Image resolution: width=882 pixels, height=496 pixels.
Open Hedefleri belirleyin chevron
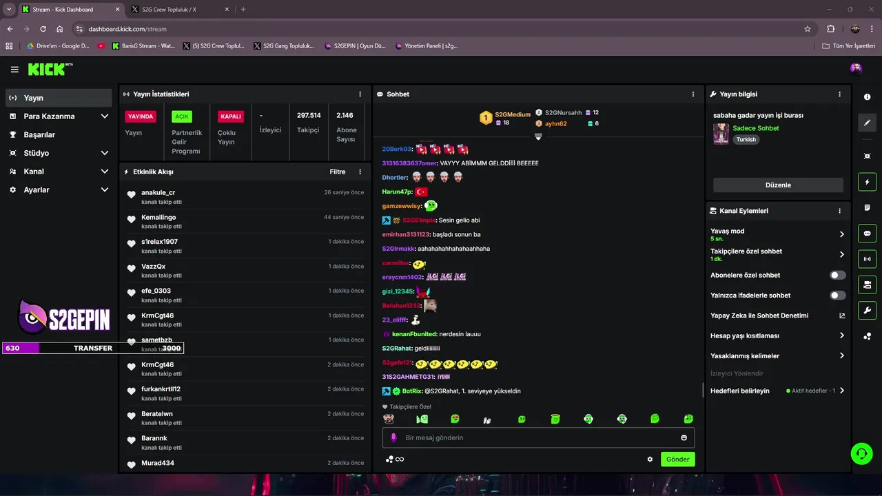(x=842, y=391)
